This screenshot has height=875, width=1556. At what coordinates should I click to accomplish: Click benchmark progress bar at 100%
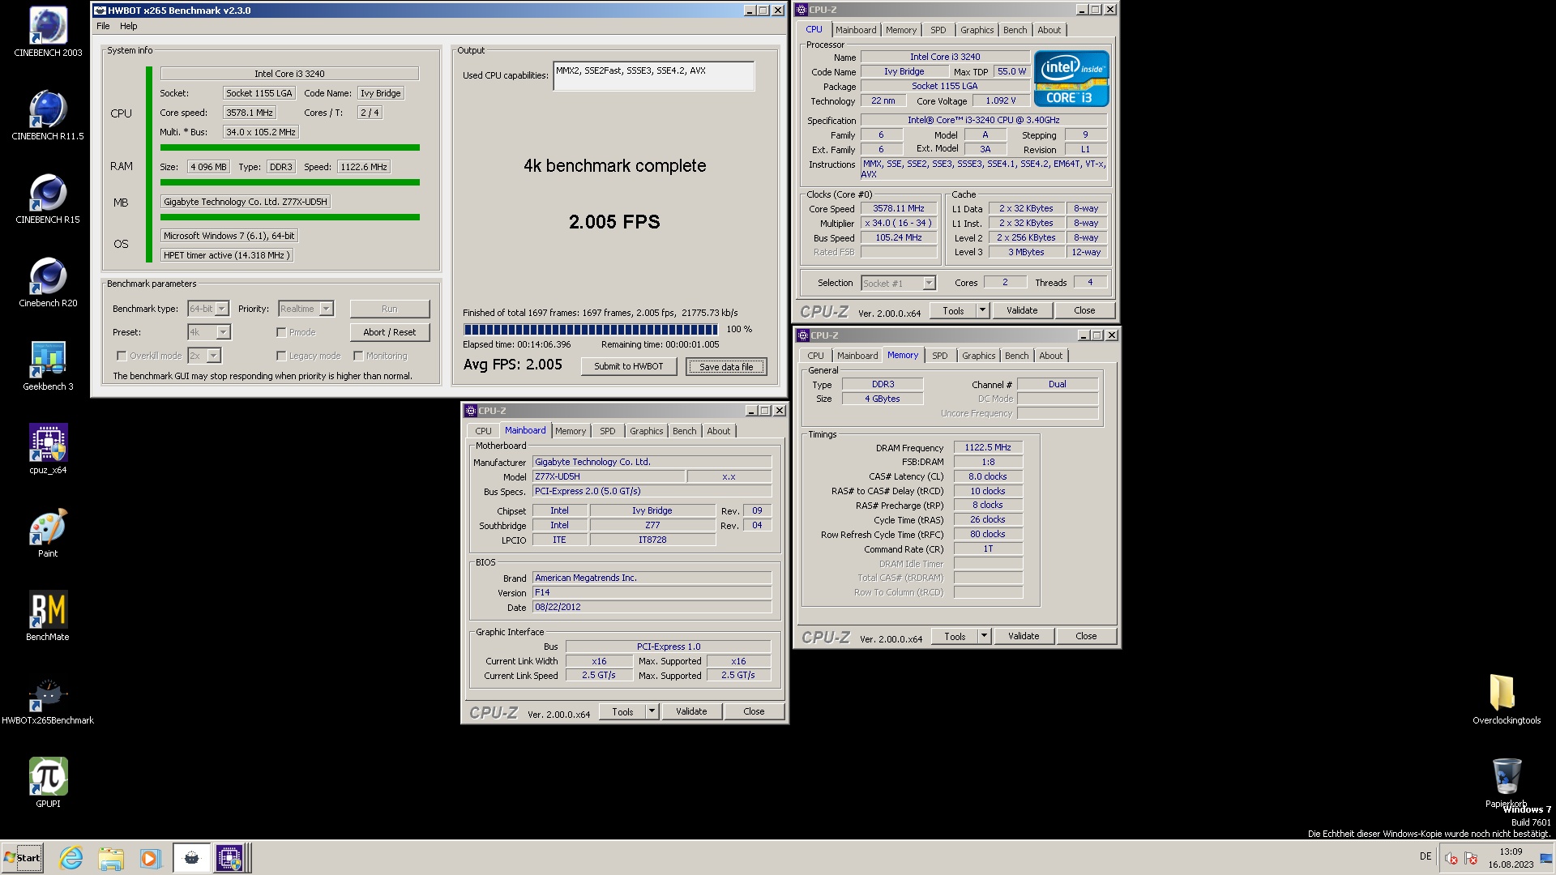pos(591,330)
